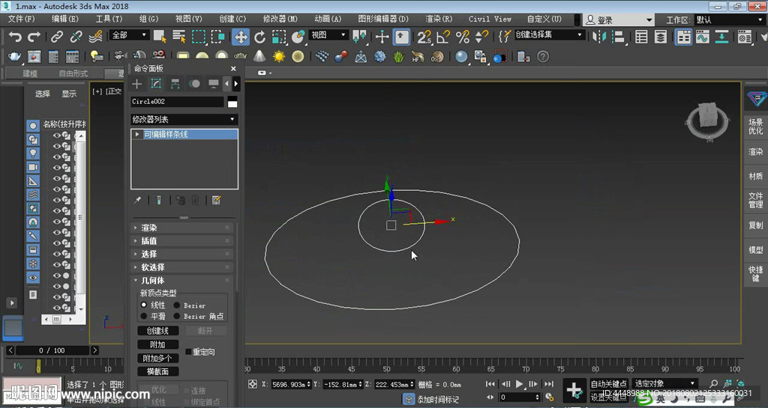Viewport: 768px width, 408px height.
Task: Enable the 重定向 checkbox
Action: coord(188,352)
